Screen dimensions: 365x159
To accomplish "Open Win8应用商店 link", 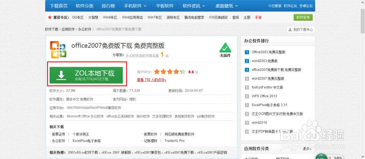I will 132,18.
